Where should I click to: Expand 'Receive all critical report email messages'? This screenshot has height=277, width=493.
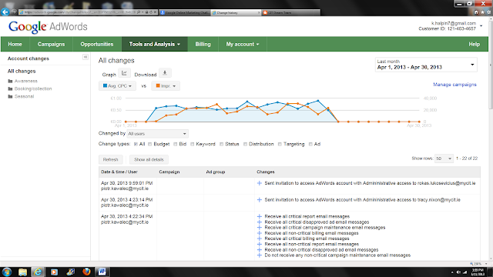(x=260, y=216)
